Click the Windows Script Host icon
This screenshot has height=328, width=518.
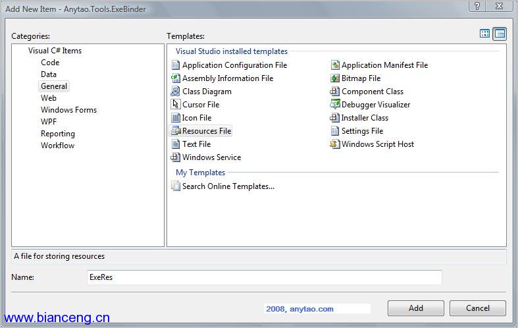[335, 144]
